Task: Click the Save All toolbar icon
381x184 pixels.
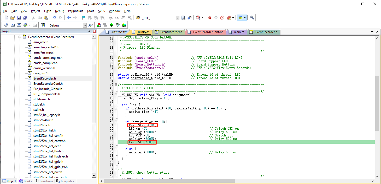Action: point(25,18)
